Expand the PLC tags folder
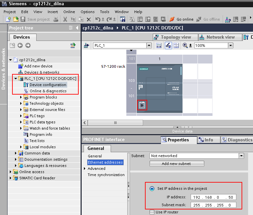The image size is (253, 215). point(21,116)
